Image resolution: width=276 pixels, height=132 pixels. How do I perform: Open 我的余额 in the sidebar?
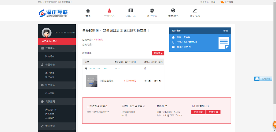click(50, 93)
